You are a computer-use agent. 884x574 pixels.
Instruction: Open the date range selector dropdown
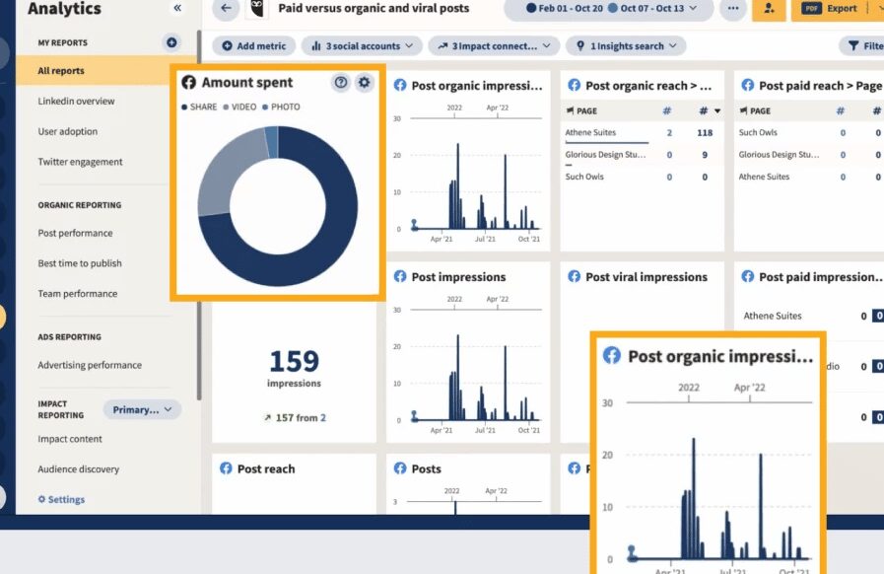[608, 9]
